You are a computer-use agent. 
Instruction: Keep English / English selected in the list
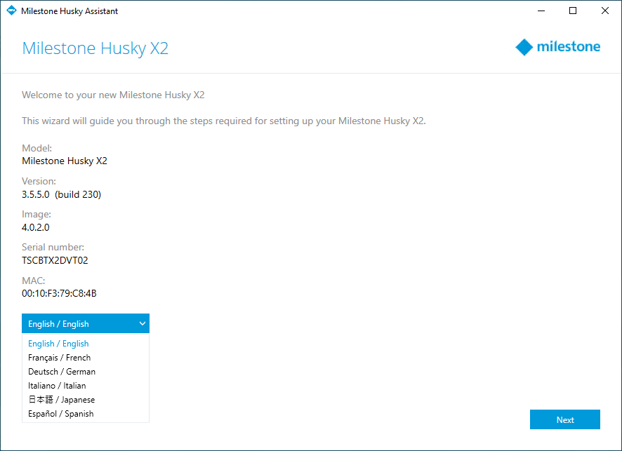pos(58,343)
